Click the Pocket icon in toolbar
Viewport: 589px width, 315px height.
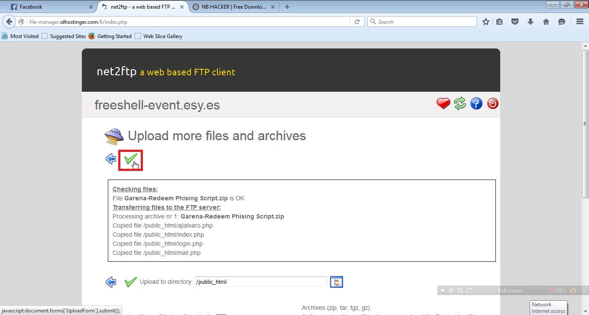(515, 22)
